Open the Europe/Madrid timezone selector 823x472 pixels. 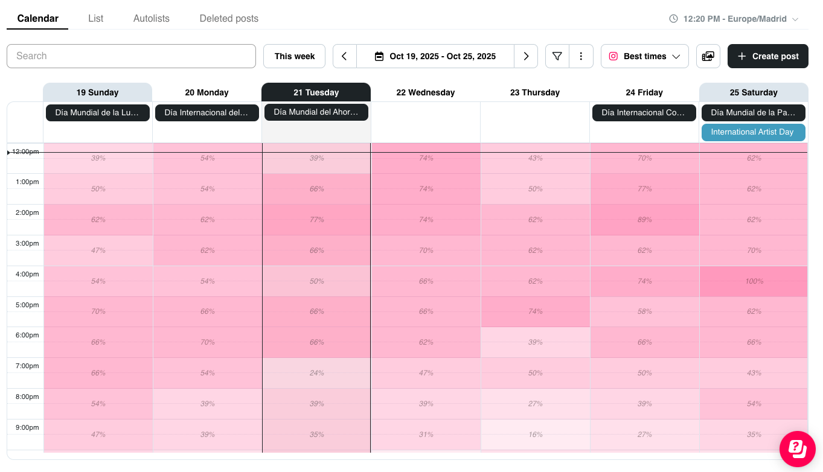tap(734, 19)
